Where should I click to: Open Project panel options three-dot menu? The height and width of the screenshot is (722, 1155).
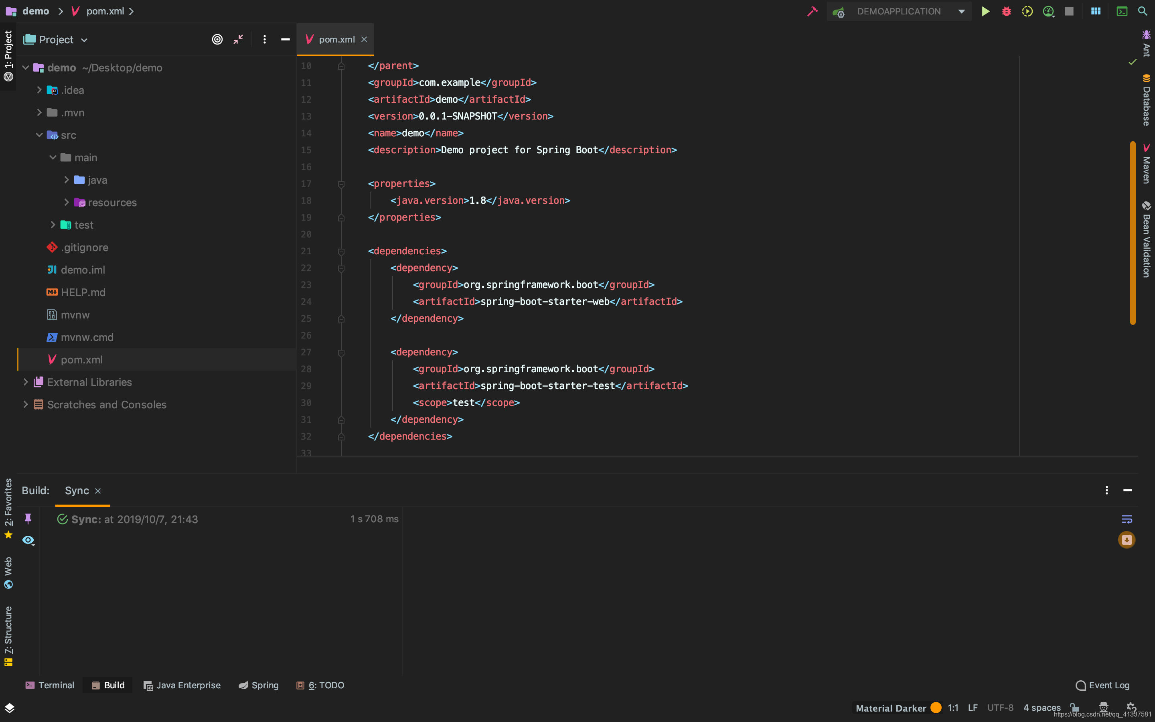(x=264, y=40)
